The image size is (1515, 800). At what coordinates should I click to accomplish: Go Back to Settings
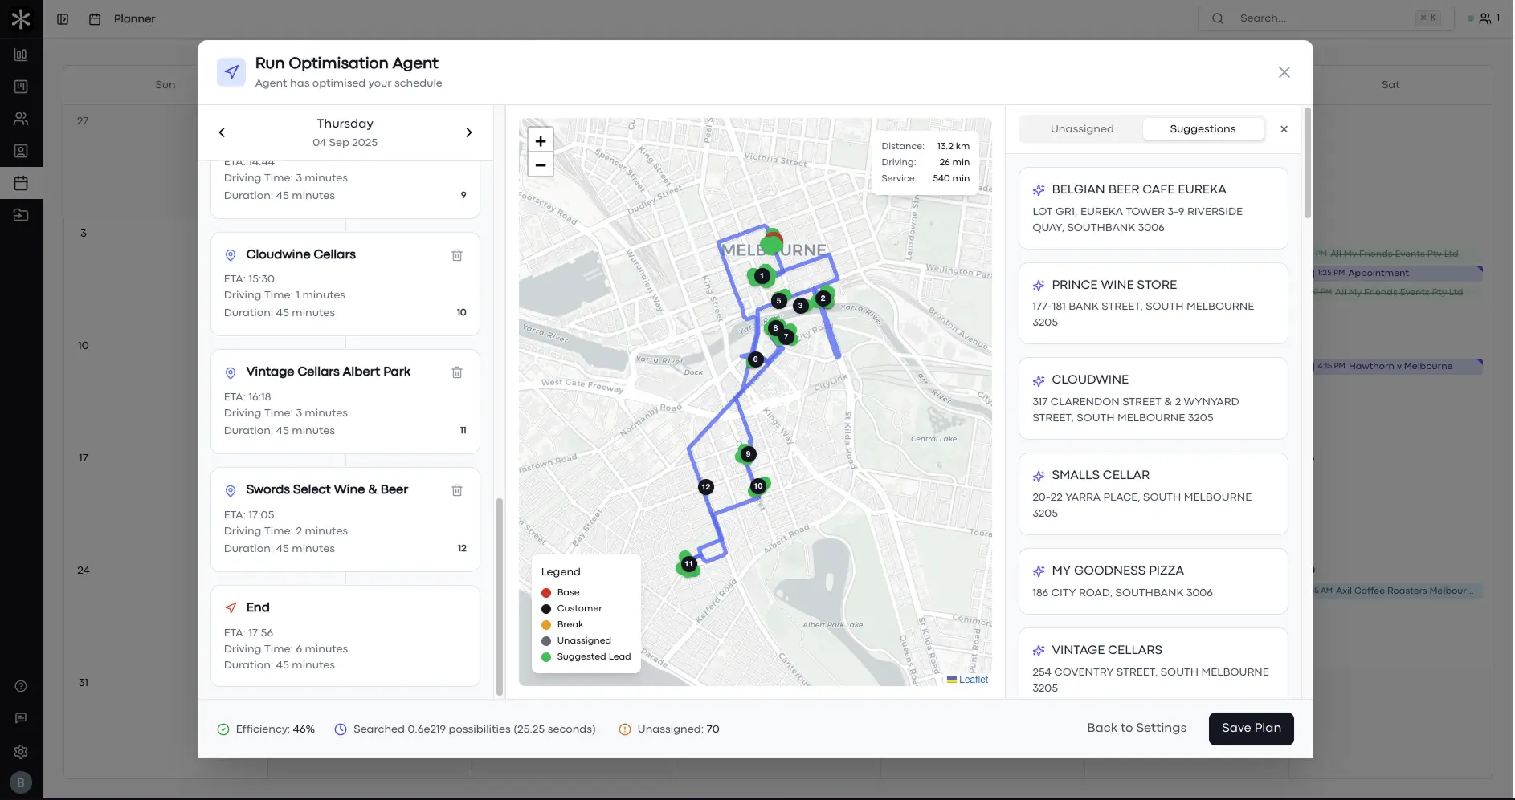click(1136, 728)
